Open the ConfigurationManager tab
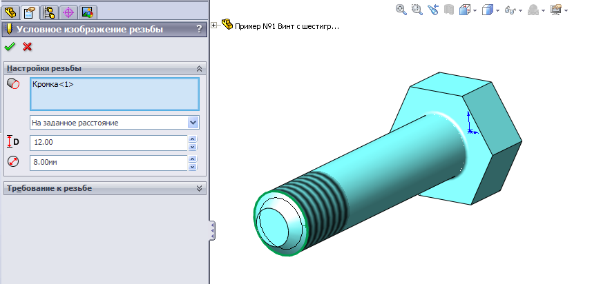Viewport: 592px width, 284px height. pyautogui.click(x=49, y=12)
